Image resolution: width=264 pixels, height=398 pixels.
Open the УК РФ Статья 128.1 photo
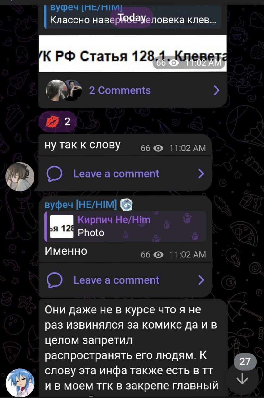click(133, 53)
